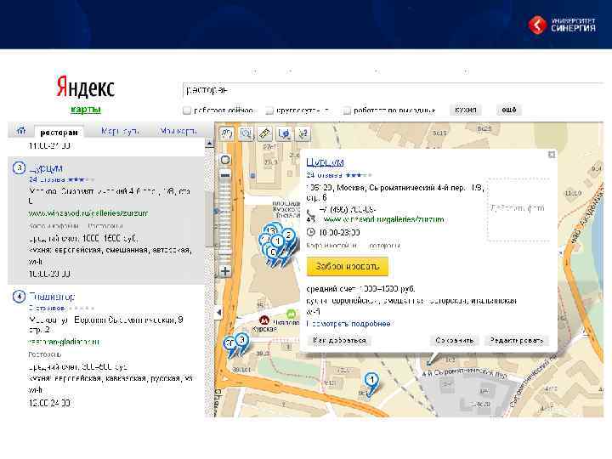Click 'Добавить фото' placeholder
This screenshot has height=459, width=612.
(x=518, y=209)
